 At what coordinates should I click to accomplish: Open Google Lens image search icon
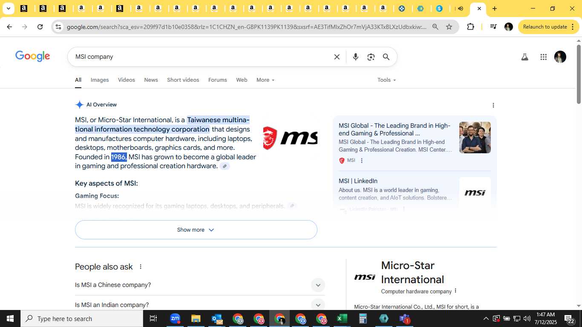click(x=371, y=57)
